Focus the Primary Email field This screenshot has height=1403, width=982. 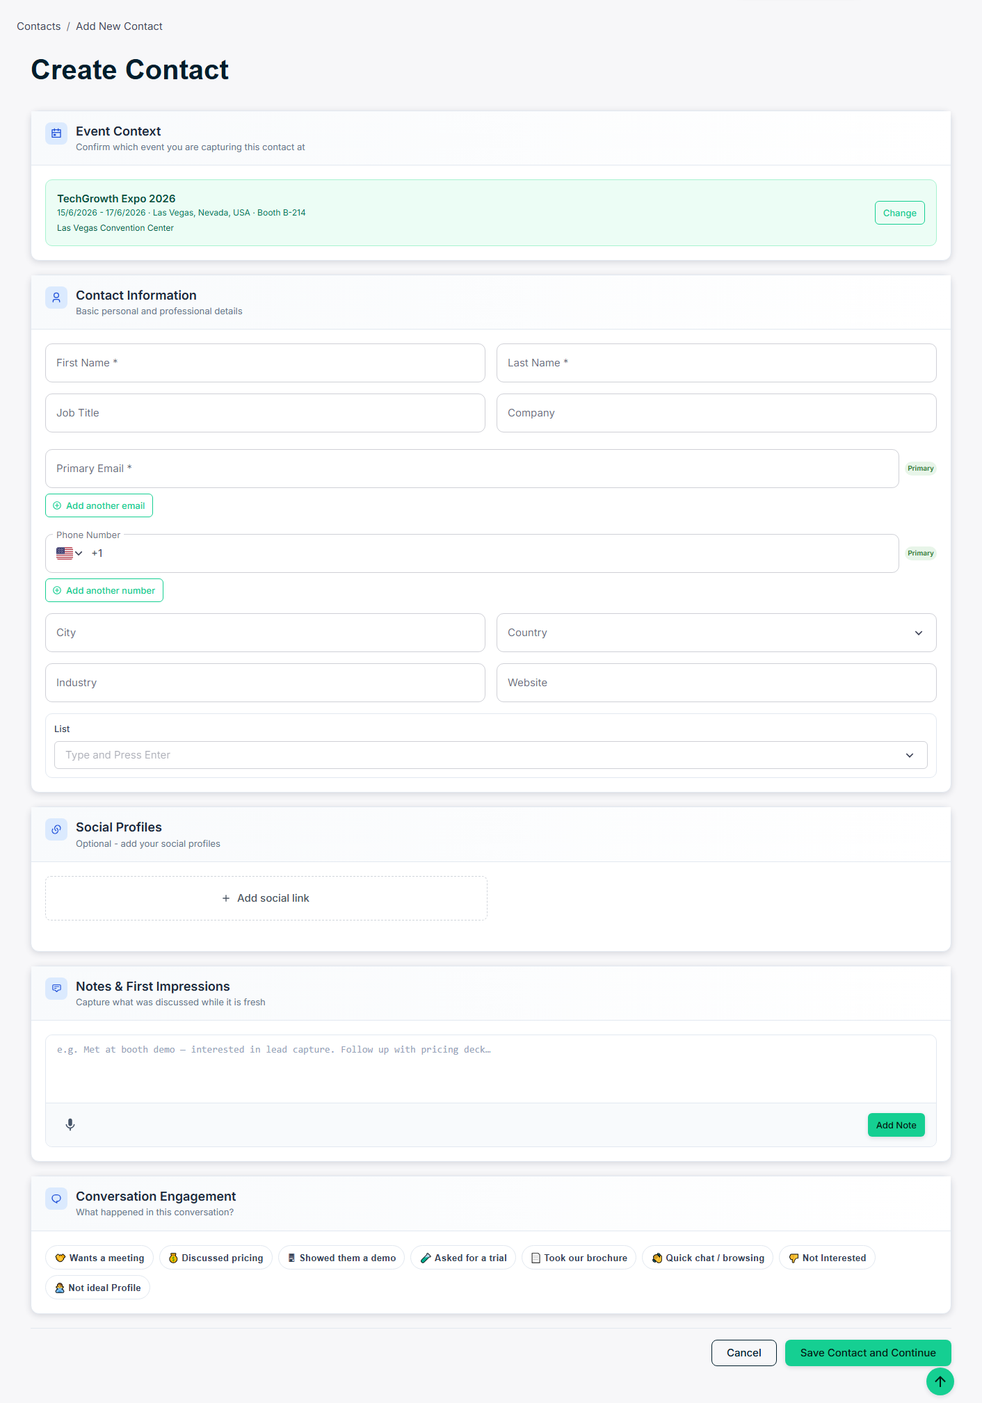coord(472,469)
